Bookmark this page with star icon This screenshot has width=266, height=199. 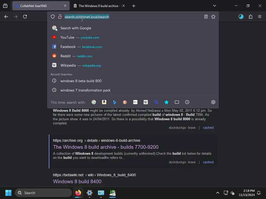(213, 17)
